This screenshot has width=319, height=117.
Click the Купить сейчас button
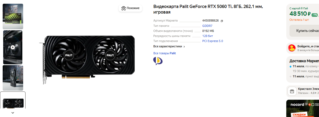304,31
